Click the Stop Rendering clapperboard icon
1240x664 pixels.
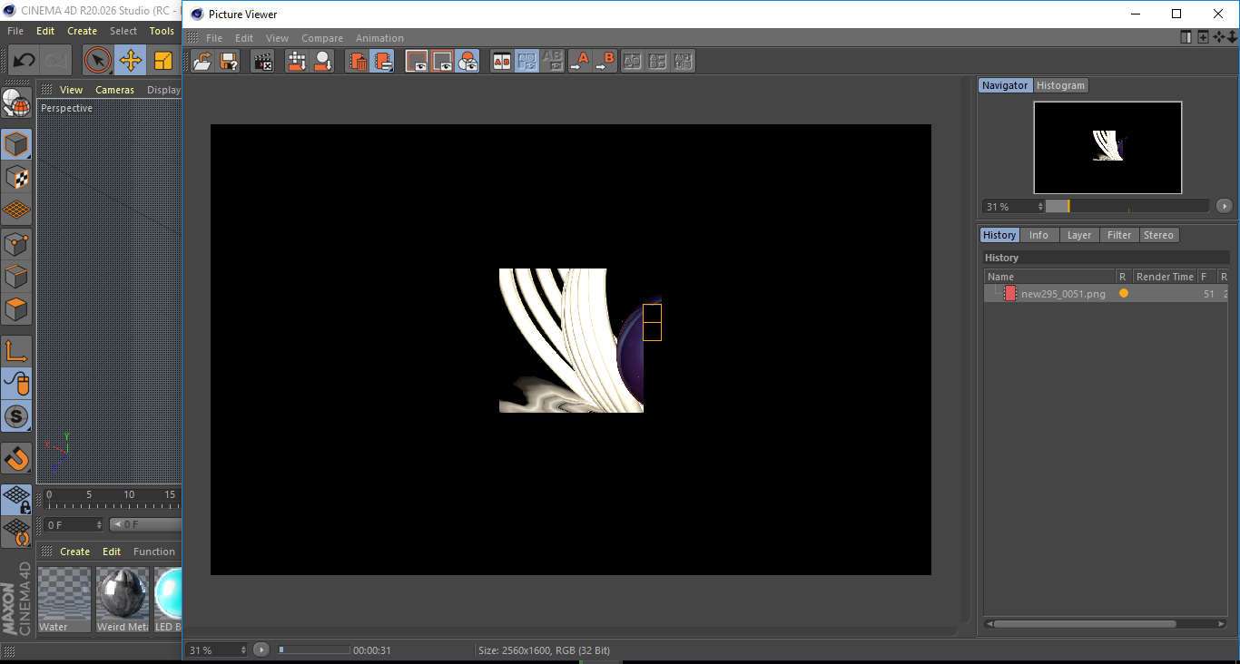[x=262, y=61]
